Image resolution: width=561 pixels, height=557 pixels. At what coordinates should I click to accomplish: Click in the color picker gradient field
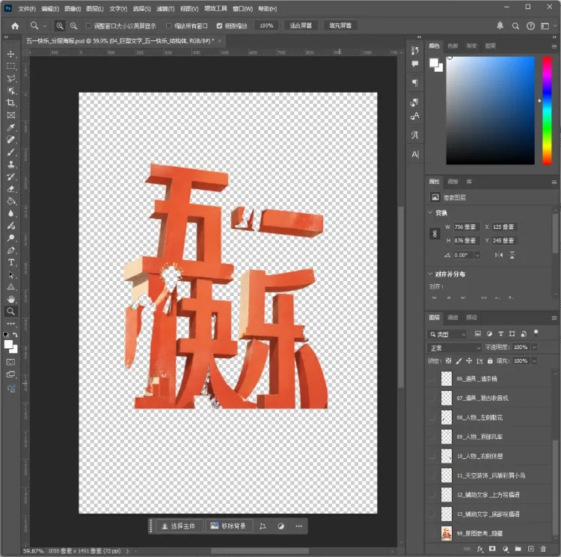click(490, 110)
